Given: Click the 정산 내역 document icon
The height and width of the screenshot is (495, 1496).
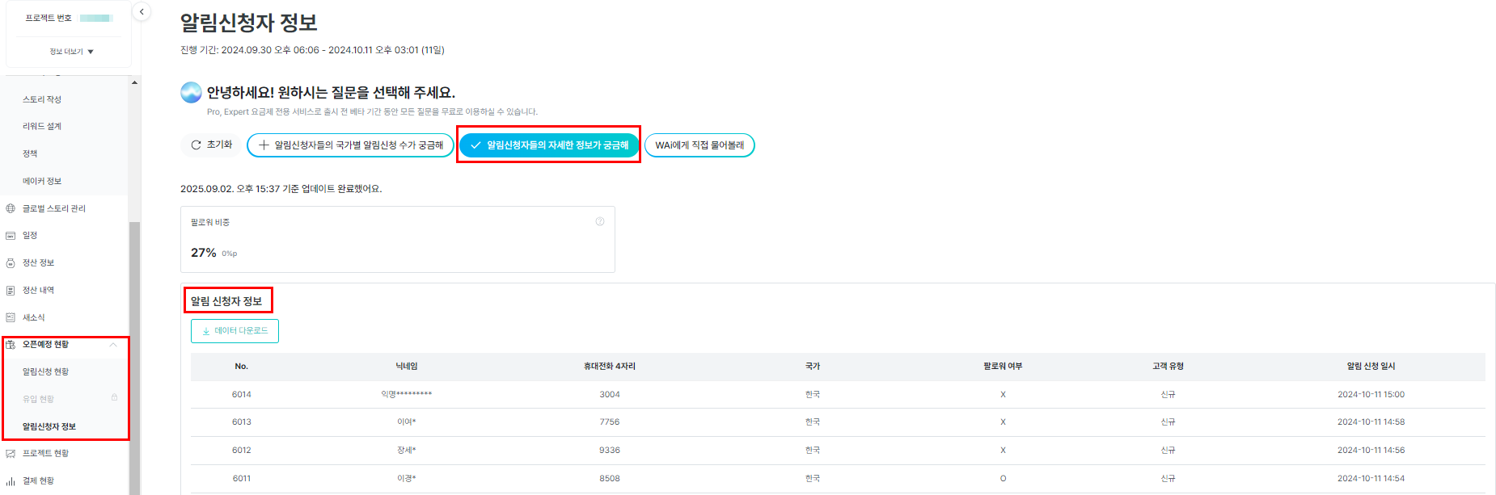Looking at the screenshot, I should coord(11,291).
